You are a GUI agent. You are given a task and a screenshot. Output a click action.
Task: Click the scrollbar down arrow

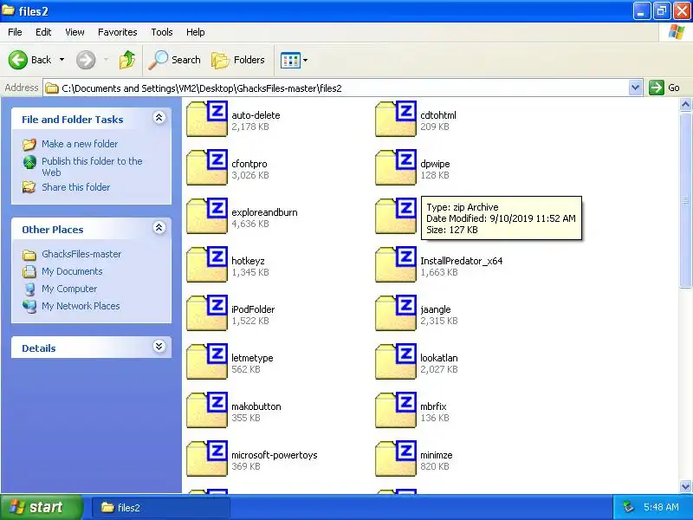tap(685, 486)
